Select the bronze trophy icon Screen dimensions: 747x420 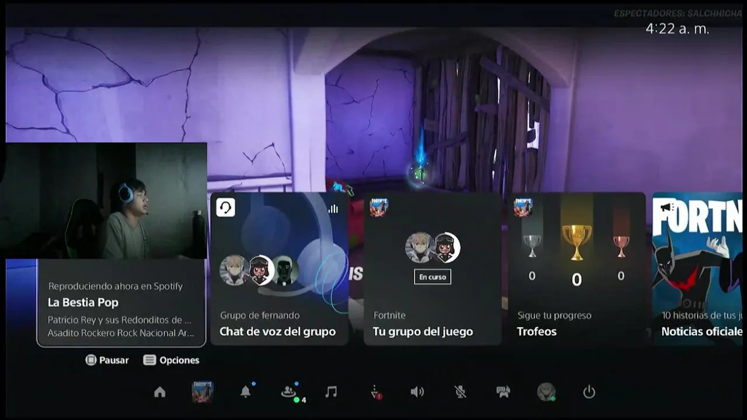(x=621, y=245)
